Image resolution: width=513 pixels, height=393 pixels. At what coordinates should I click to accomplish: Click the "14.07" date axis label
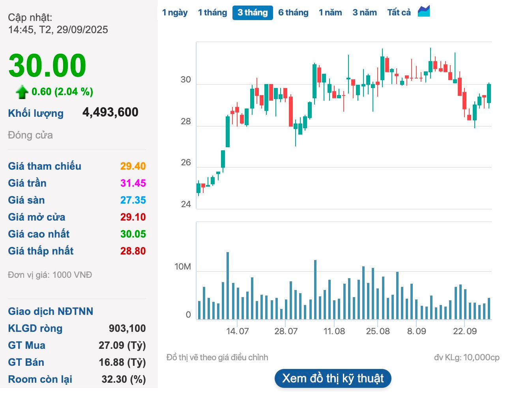pyautogui.click(x=237, y=331)
